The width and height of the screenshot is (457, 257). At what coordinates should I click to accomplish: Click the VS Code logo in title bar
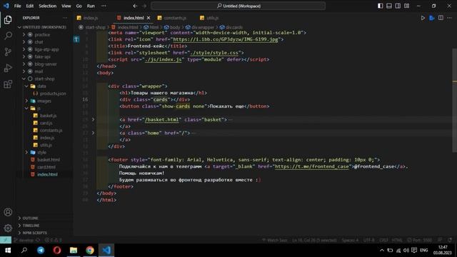pyautogui.click(x=6, y=6)
